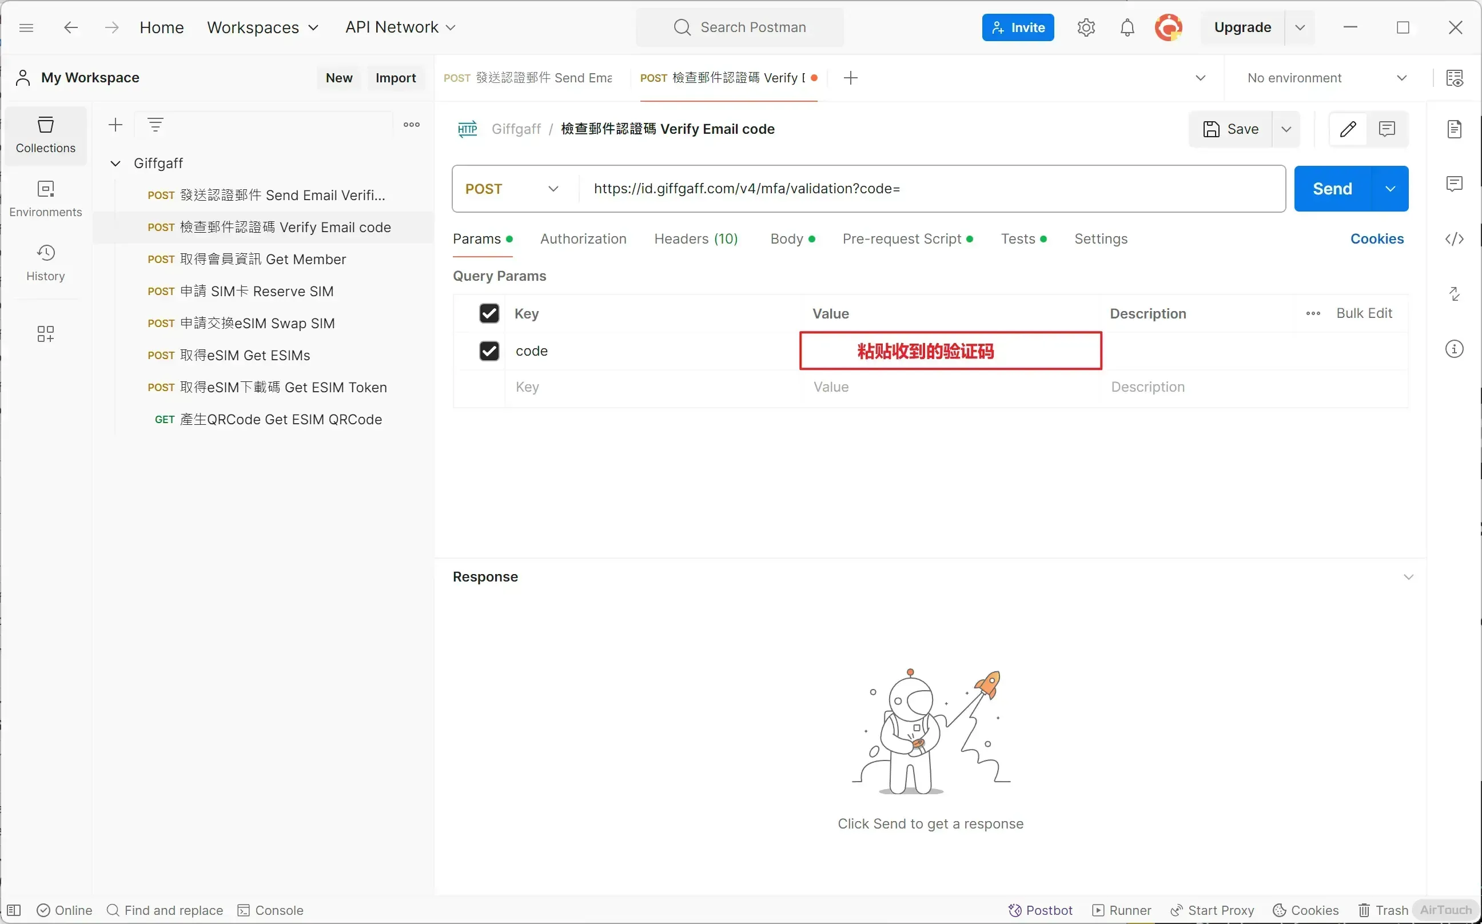
Task: Open the notifications bell
Action: pos(1127,27)
